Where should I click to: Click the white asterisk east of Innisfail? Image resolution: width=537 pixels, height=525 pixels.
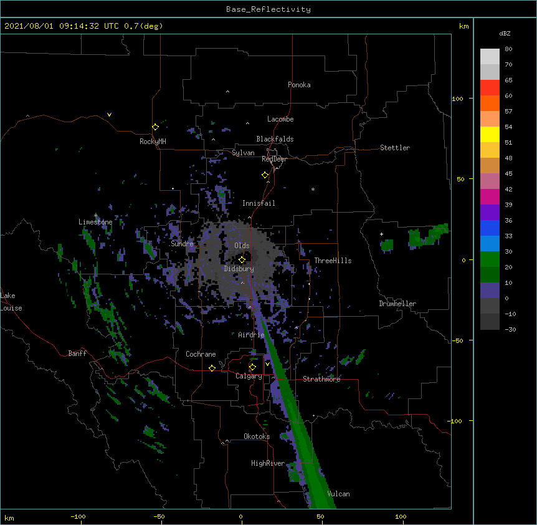(x=313, y=189)
